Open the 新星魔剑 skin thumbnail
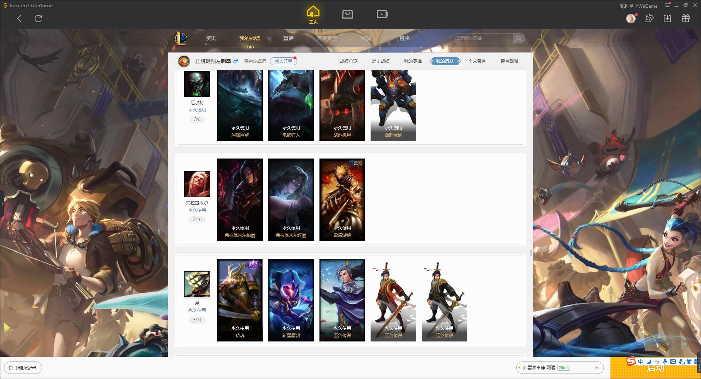The height and width of the screenshot is (379, 701). tap(291, 300)
